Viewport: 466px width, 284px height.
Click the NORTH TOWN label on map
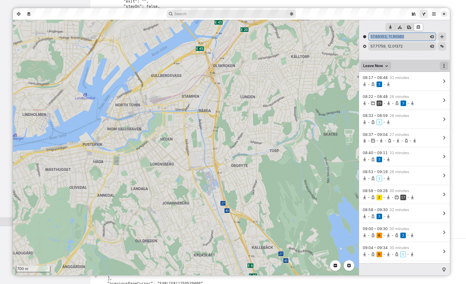pos(128,105)
